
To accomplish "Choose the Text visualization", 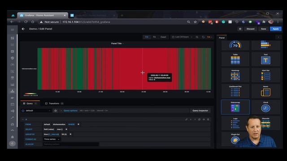I will (x=265, y=59).
